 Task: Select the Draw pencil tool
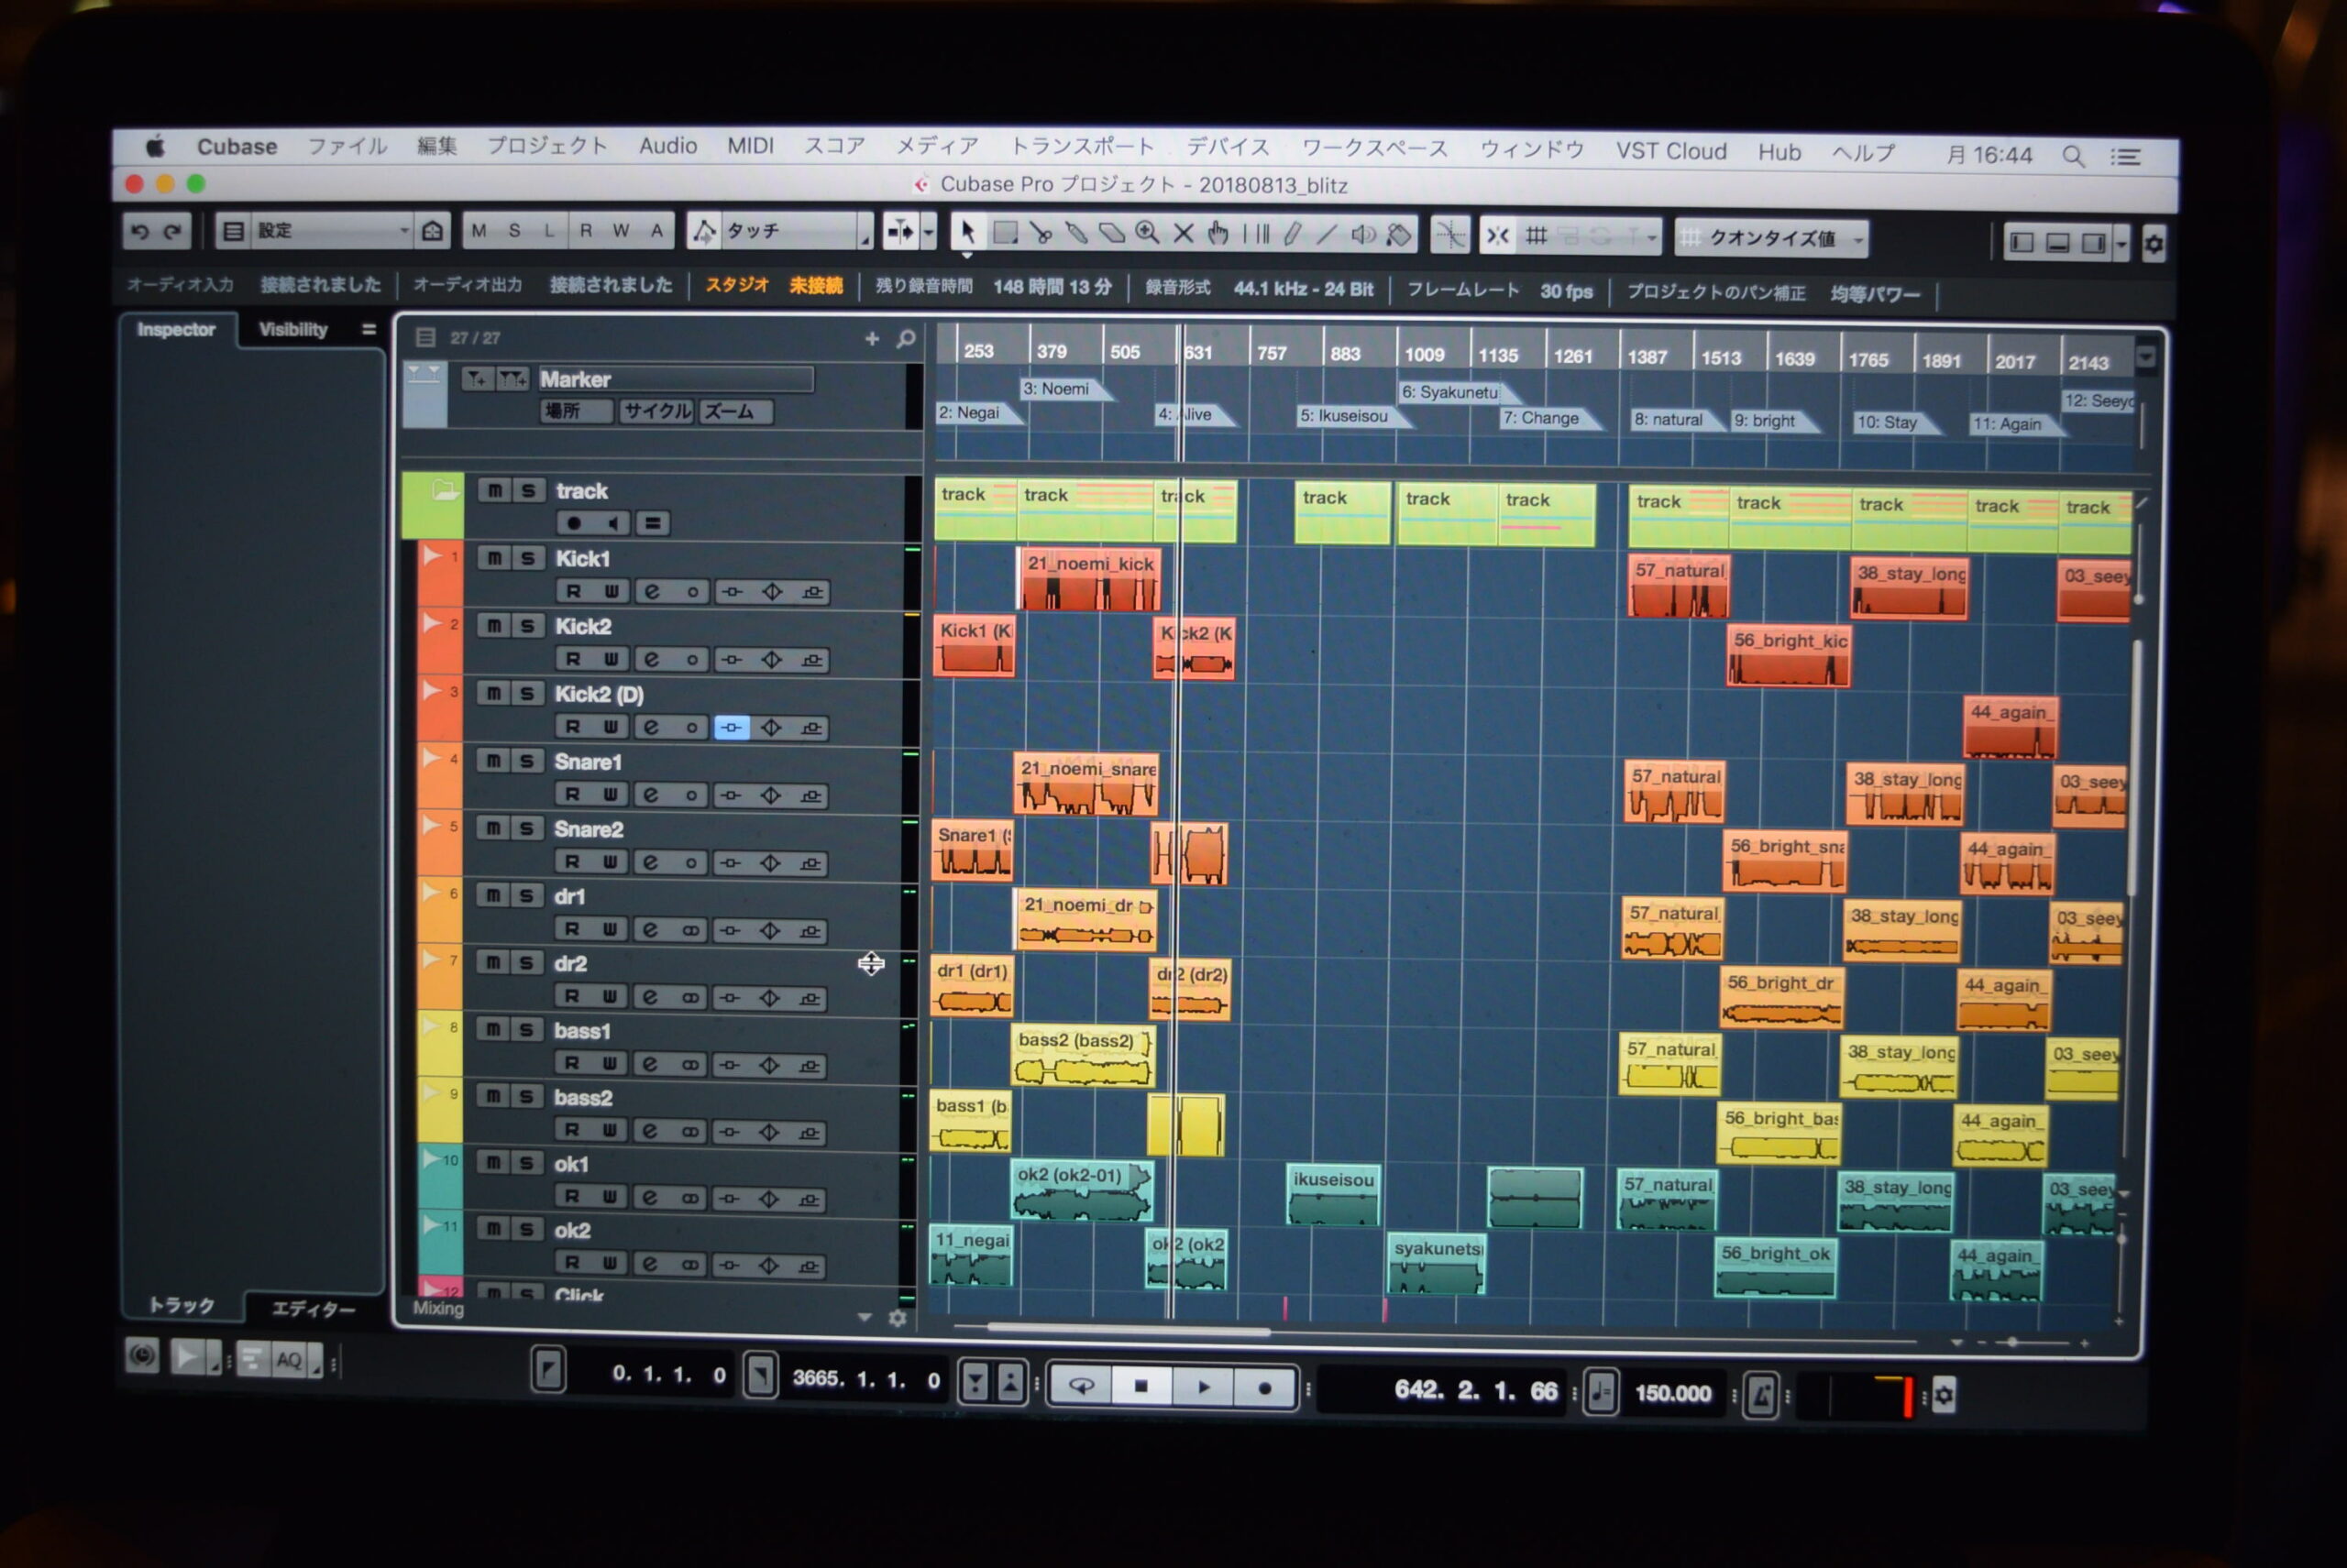coord(1292,235)
